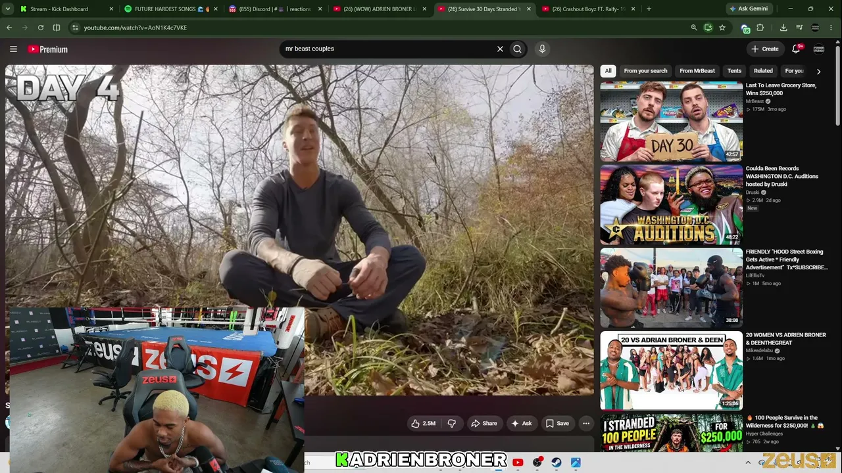Open more actions ellipsis under video
Image resolution: width=842 pixels, height=473 pixels.
586,424
